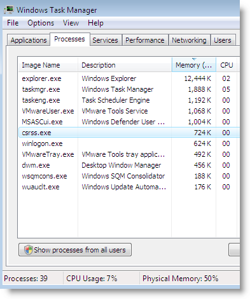The height and width of the screenshot is (299, 250).
Task: Click the Desktop Window Manager description
Action: (122, 165)
